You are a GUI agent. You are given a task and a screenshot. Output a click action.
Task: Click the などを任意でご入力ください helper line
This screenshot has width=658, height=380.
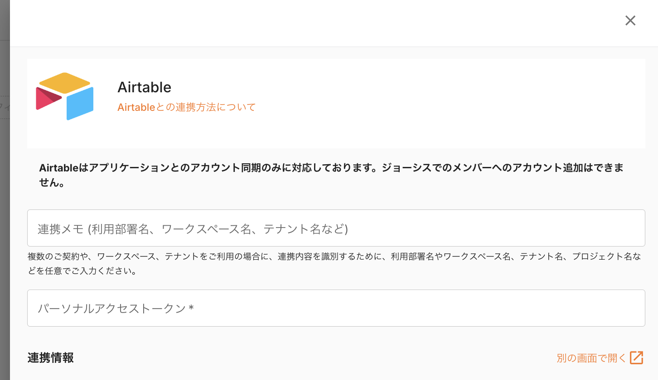82,272
